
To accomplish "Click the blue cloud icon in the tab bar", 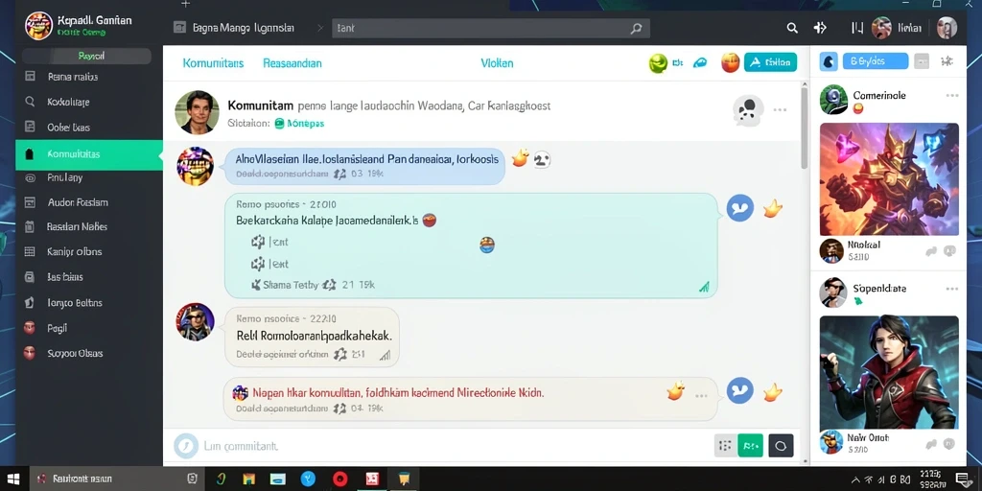I will (700, 62).
